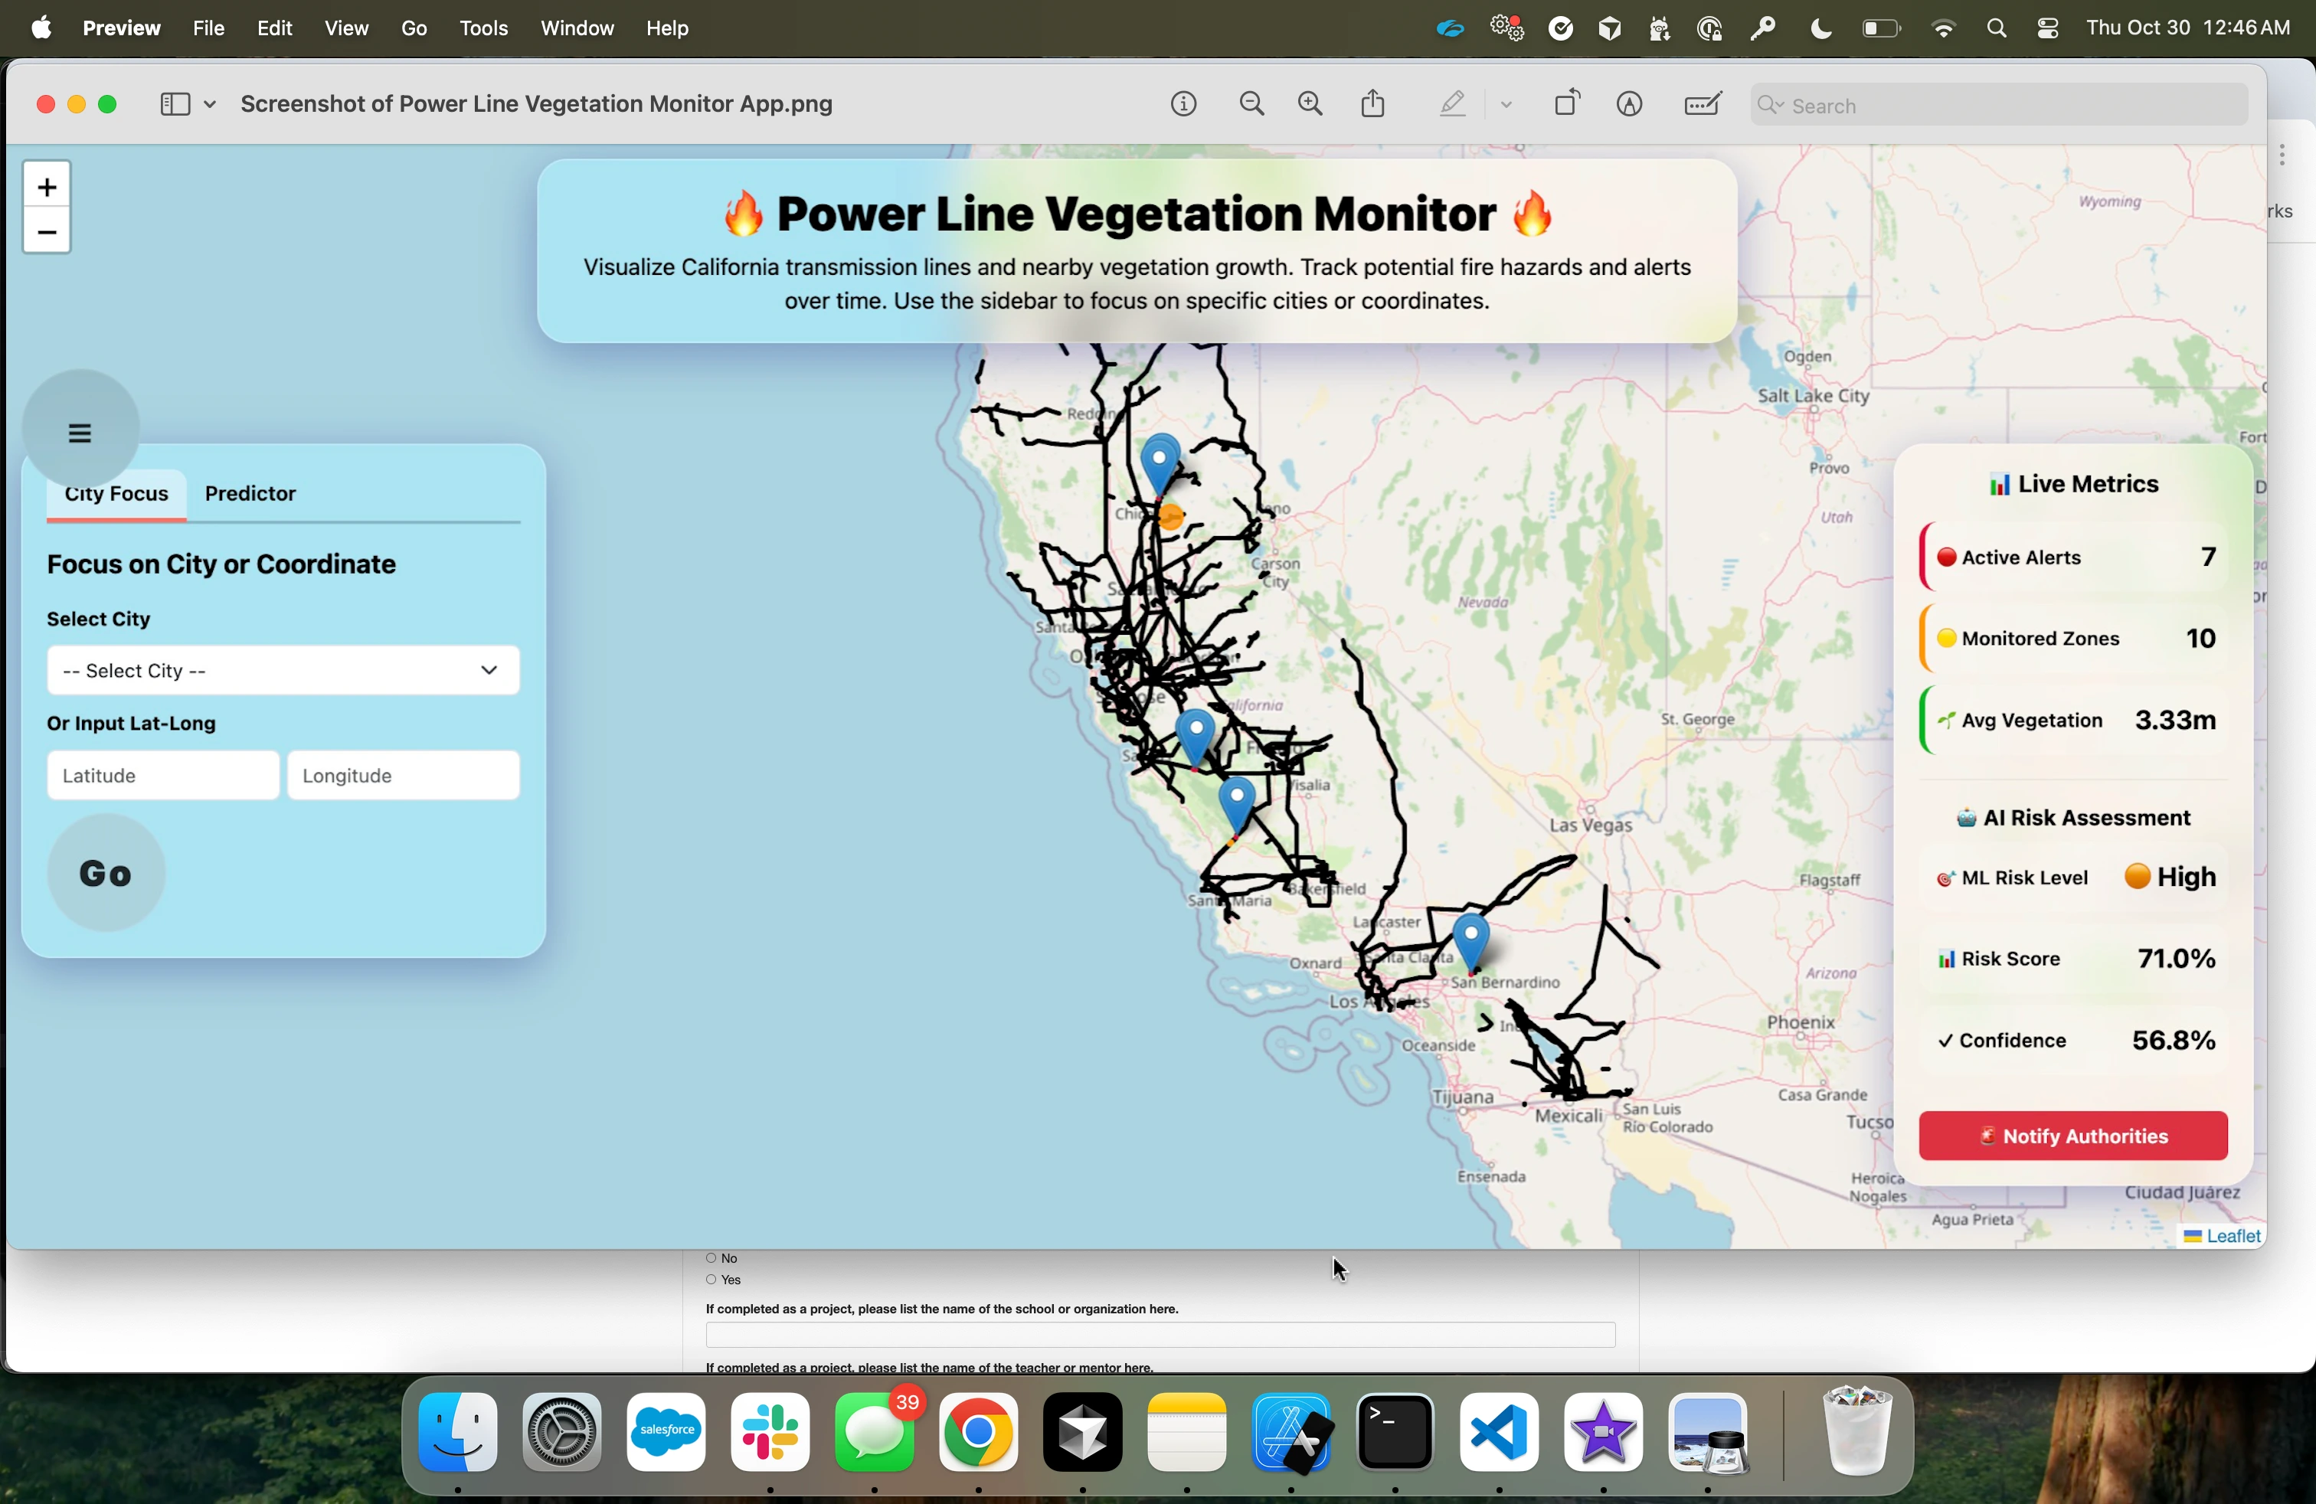Open the Apple menu
This screenshot has width=2316, height=1504.
tap(41, 28)
